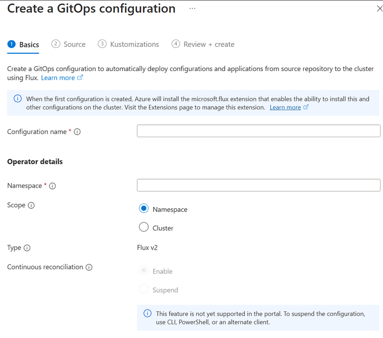Select the Enable reconciliation radio option
Screen dimensions: 383x338
tap(144, 270)
